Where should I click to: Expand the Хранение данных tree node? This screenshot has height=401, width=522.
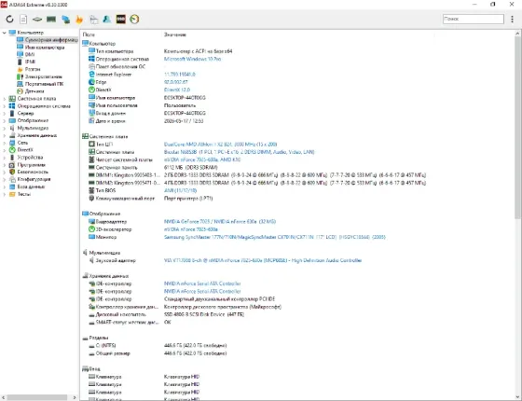coord(5,135)
